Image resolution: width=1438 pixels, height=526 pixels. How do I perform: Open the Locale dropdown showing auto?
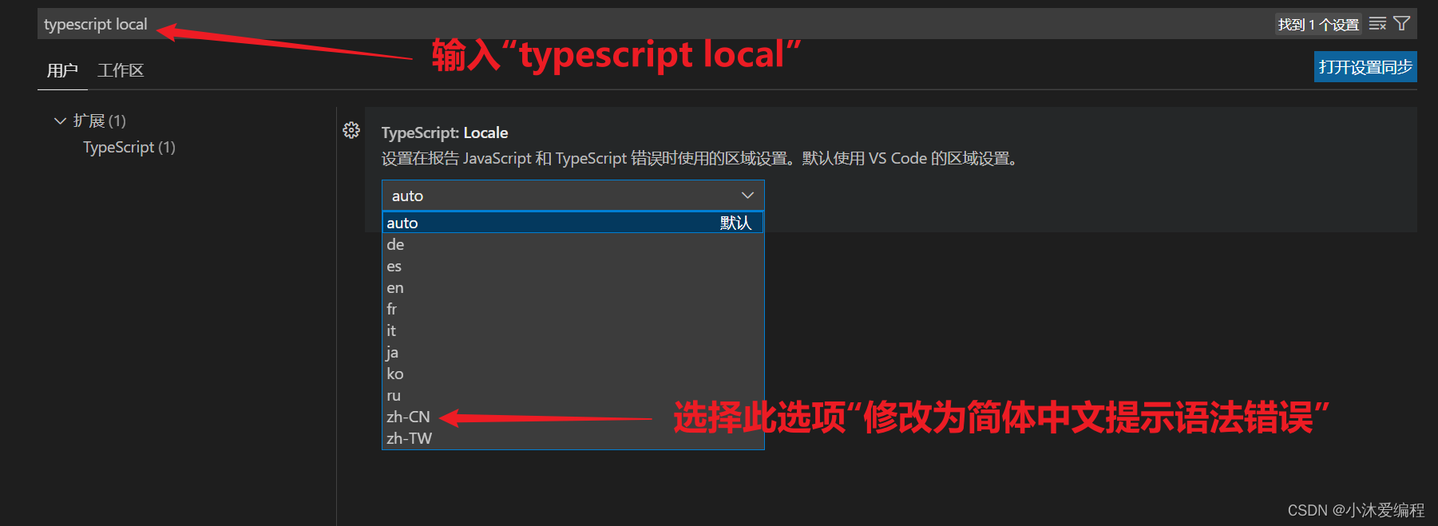(x=572, y=196)
